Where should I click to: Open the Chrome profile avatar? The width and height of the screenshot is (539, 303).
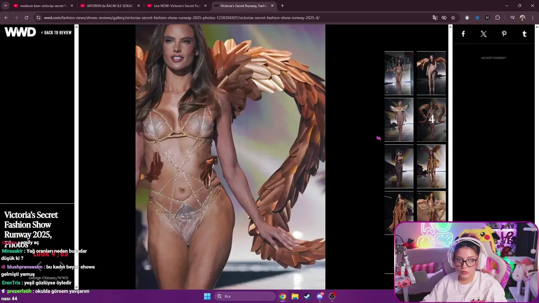click(x=523, y=18)
